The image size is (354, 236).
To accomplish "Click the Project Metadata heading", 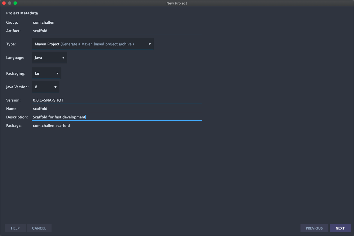I will (x=22, y=13).
